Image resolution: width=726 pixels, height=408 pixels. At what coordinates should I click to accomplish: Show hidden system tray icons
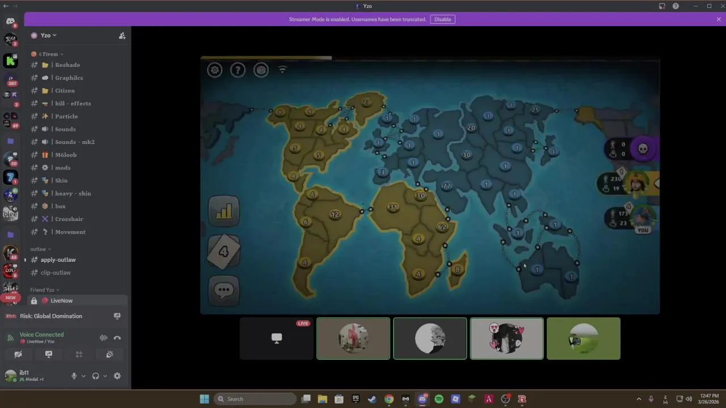639,399
